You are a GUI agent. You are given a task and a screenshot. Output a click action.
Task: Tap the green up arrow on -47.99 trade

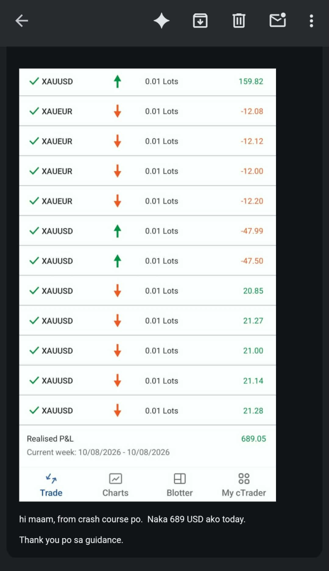[x=117, y=231]
